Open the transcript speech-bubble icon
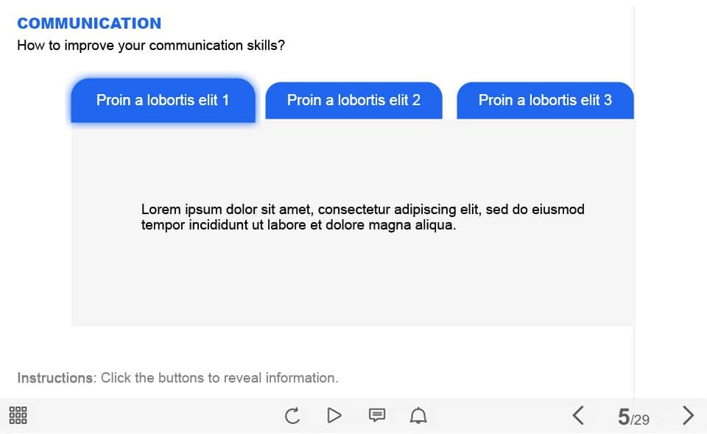The image size is (707, 434). (x=376, y=416)
